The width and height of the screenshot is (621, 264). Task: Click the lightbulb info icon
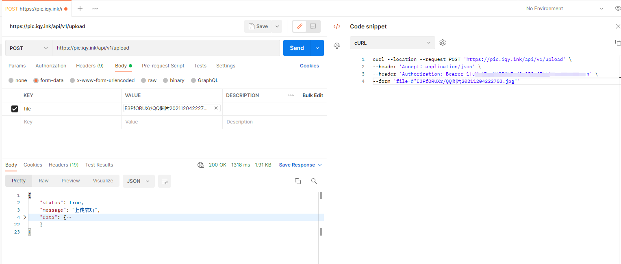pyautogui.click(x=337, y=45)
